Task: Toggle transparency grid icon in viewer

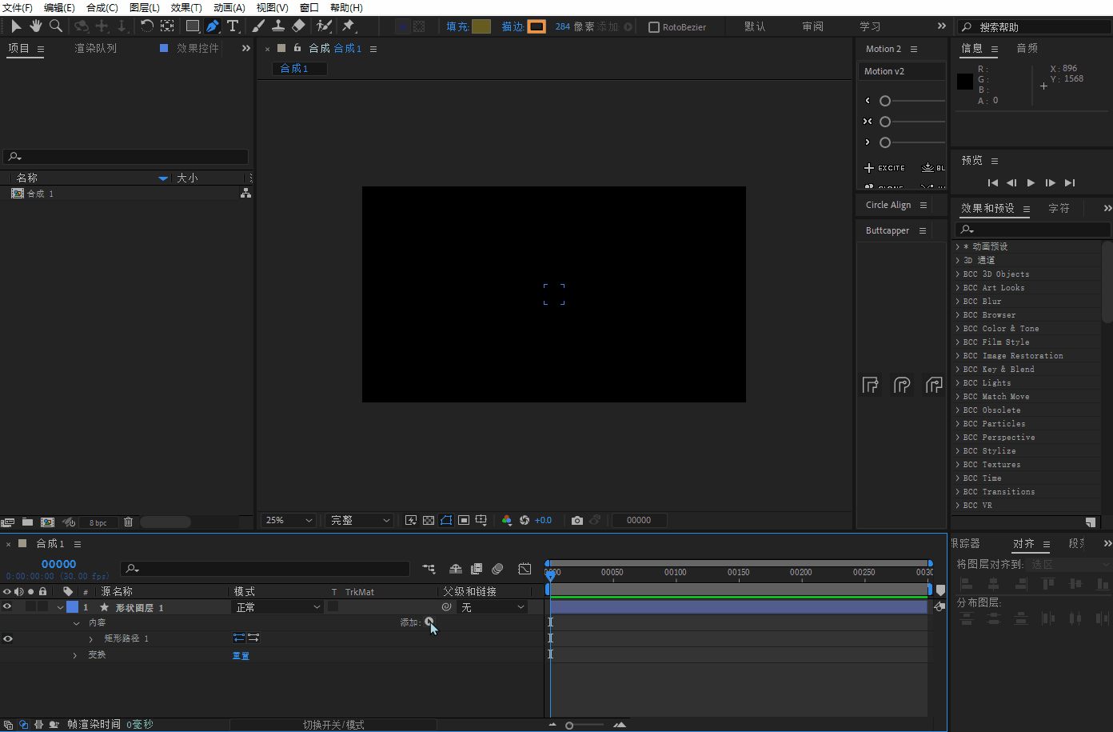Action: (429, 520)
